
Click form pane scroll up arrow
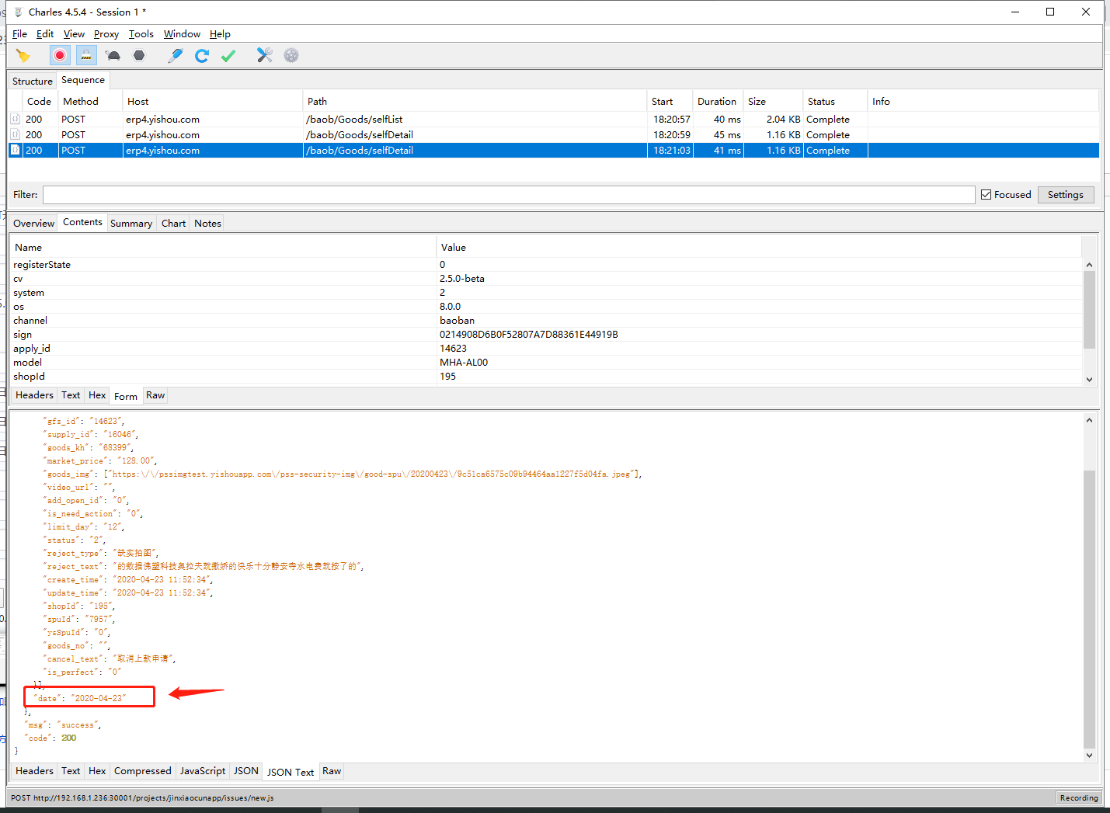1089,265
